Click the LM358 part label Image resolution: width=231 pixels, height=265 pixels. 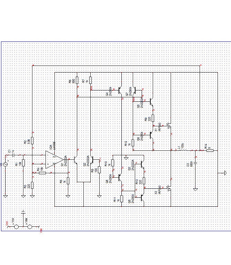54,146
